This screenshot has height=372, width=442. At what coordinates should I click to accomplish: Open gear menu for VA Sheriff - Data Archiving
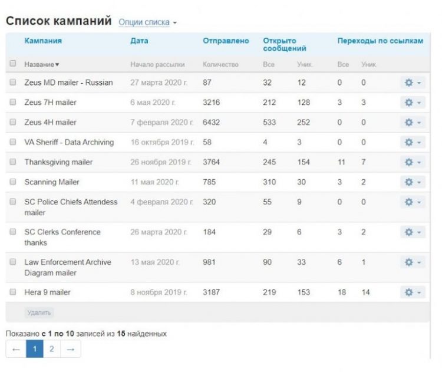click(x=413, y=142)
